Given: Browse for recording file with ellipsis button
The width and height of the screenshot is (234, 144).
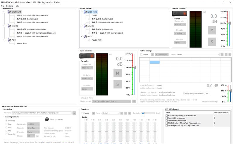Looking at the screenshot, I should pyautogui.click(x=74, y=113).
